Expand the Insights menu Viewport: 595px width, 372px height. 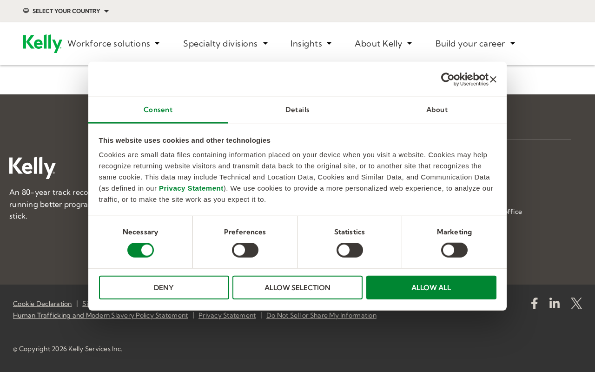pyautogui.click(x=311, y=44)
